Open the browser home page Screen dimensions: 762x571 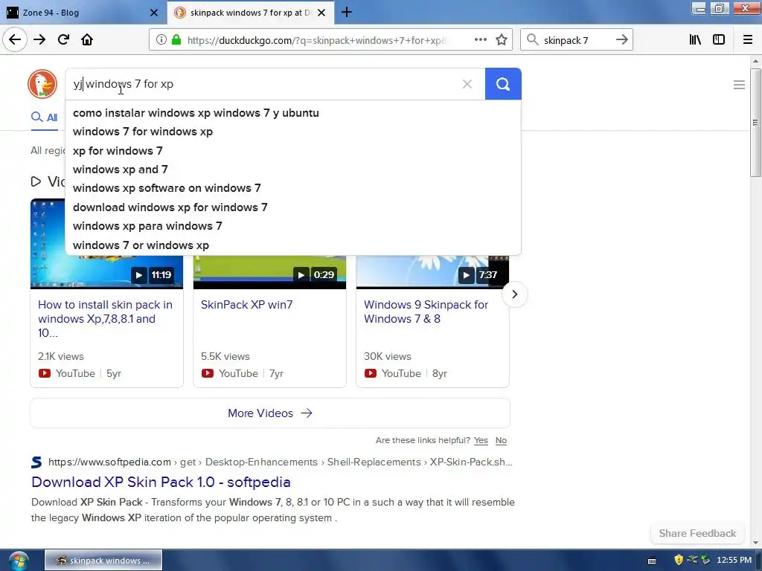pyautogui.click(x=87, y=40)
